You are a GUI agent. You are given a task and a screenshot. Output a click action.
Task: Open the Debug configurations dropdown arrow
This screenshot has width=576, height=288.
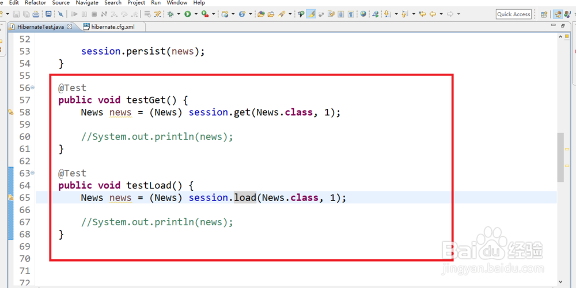pos(179,14)
